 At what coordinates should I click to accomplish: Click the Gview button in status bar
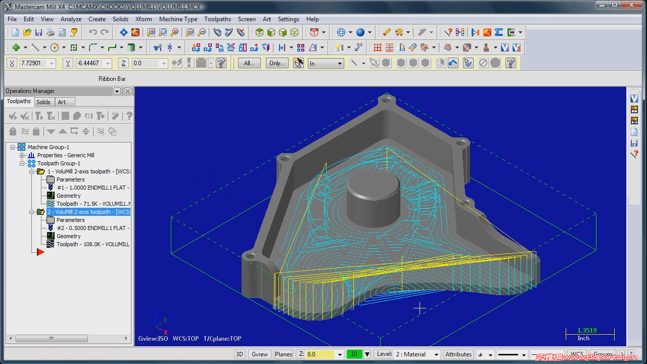pos(260,354)
